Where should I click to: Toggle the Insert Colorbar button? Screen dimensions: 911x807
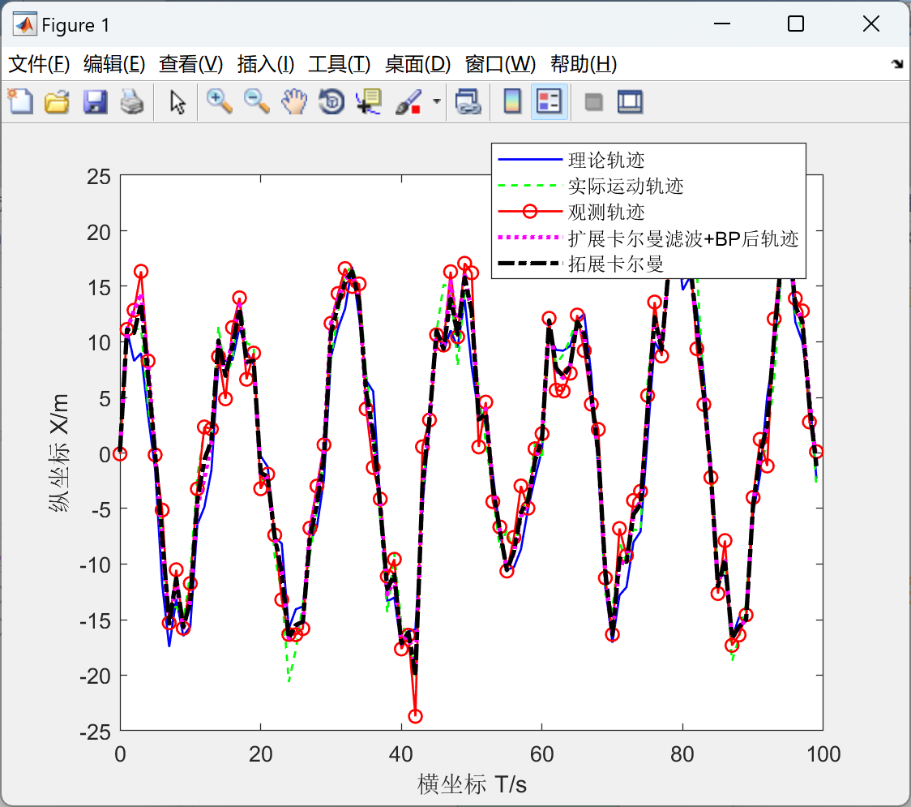(512, 101)
